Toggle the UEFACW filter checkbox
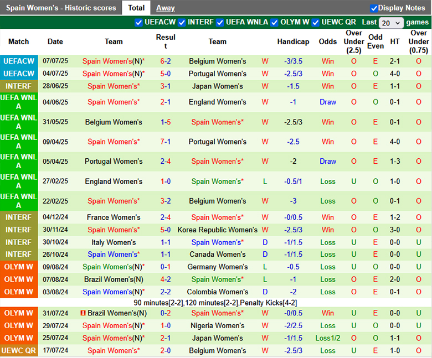 pos(138,22)
